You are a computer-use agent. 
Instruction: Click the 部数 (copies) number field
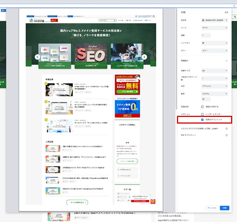206,36
